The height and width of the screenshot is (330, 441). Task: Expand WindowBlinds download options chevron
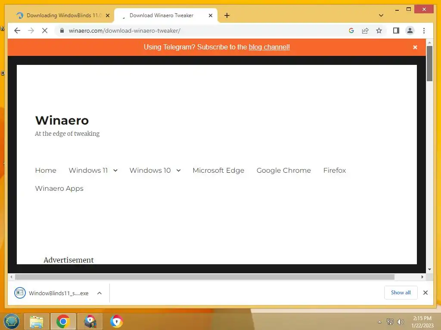(99, 293)
